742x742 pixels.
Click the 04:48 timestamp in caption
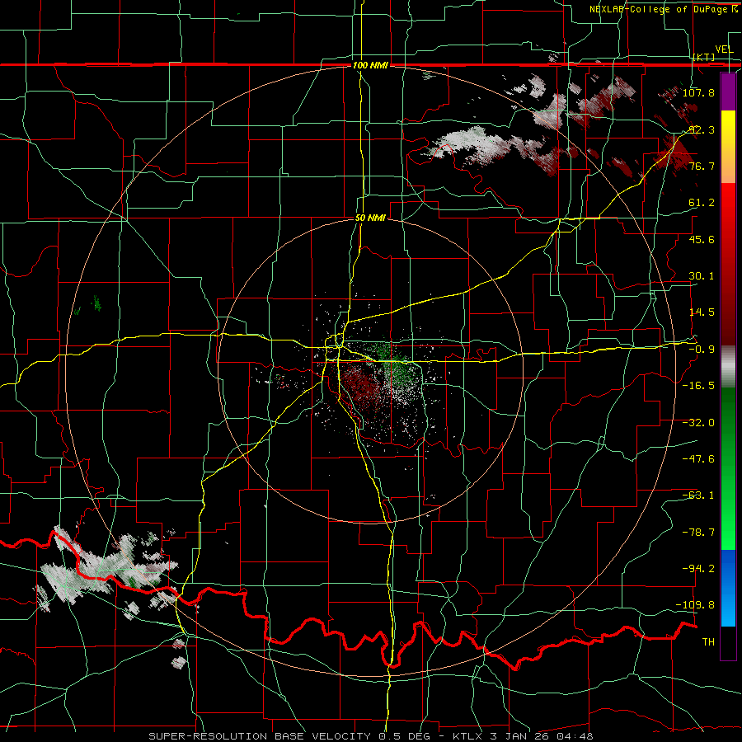click(576, 736)
